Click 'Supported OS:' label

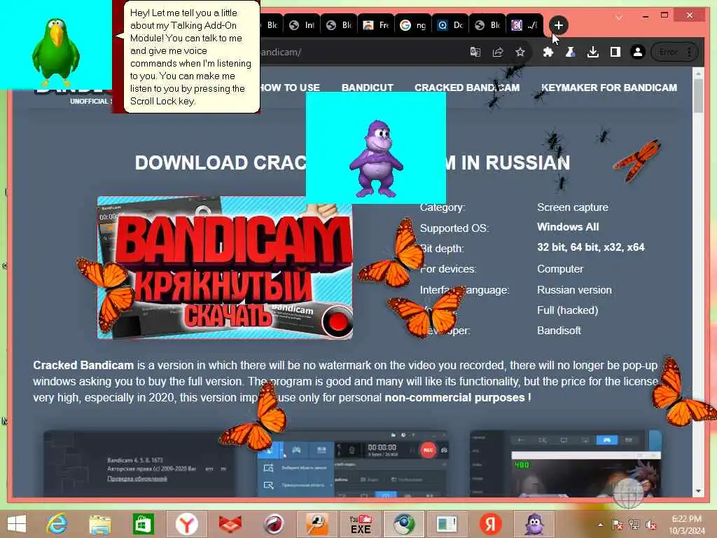click(454, 228)
